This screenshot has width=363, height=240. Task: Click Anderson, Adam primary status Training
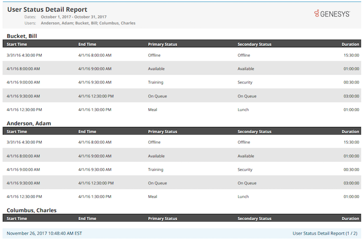(155, 169)
